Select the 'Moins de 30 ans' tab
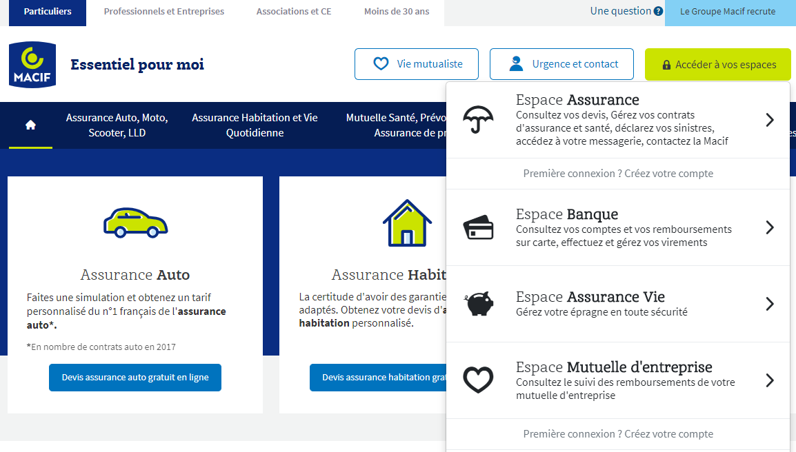The height and width of the screenshot is (452, 796). pos(395,10)
